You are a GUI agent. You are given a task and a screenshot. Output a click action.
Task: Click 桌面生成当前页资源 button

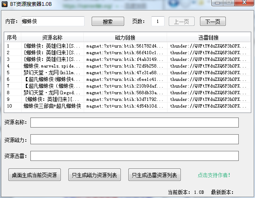[x=35, y=175]
